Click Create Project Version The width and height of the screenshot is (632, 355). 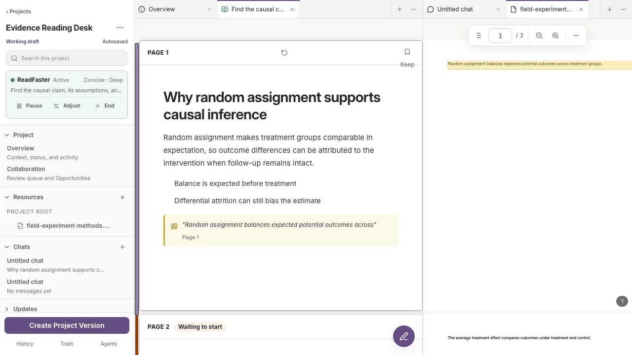(67, 325)
